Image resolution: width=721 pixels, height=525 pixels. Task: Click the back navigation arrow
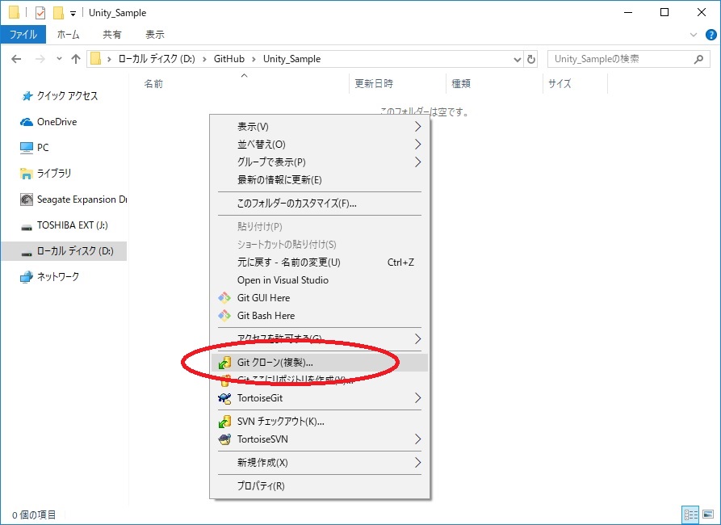(x=16, y=58)
